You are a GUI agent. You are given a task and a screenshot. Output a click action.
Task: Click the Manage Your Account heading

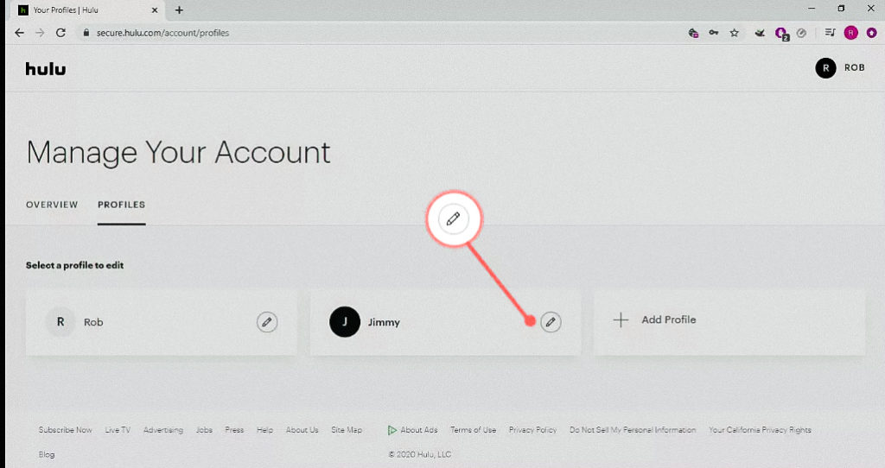(x=178, y=152)
